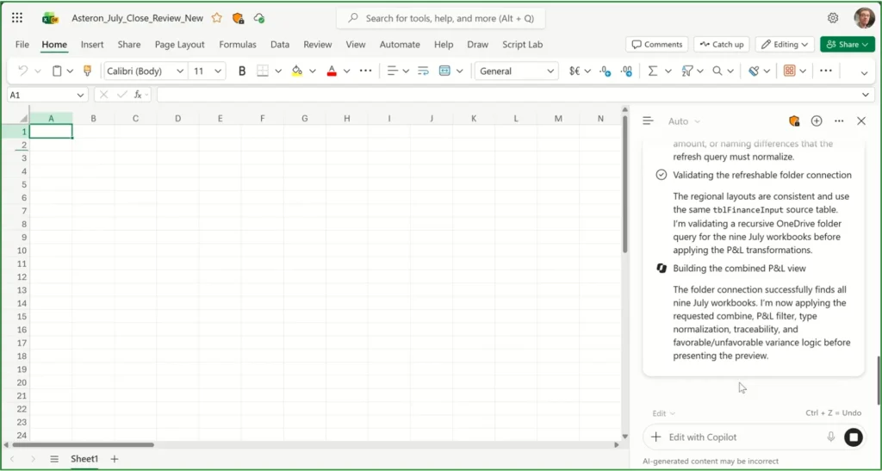Open the Settings gear
This screenshot has width=882, height=471.
click(x=833, y=18)
